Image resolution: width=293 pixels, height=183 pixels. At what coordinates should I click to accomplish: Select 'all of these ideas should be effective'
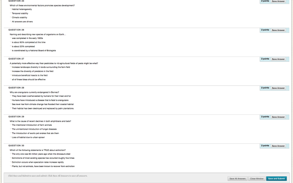11,79
